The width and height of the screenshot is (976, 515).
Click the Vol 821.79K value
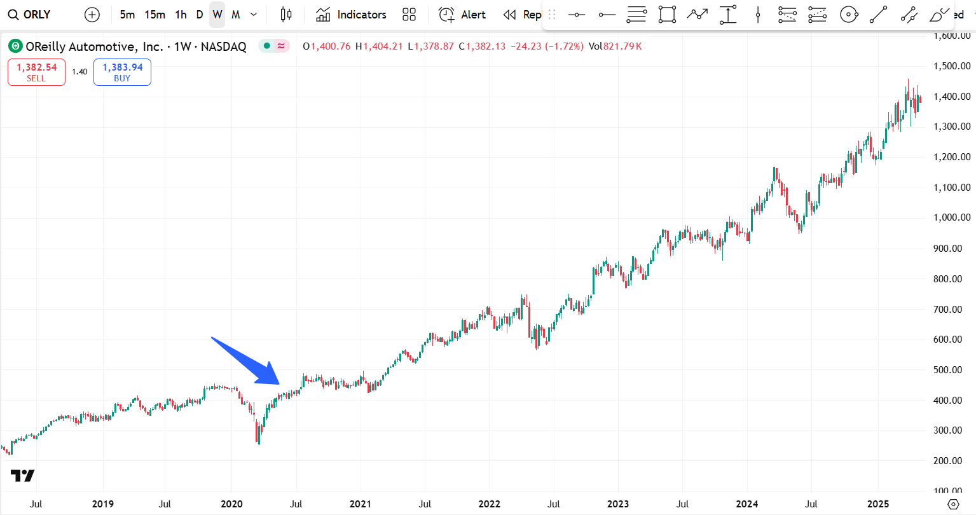(615, 46)
